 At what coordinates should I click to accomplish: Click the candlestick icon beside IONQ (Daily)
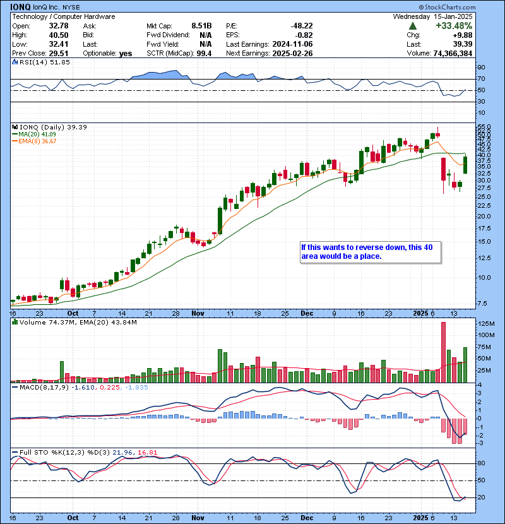pyautogui.click(x=15, y=127)
